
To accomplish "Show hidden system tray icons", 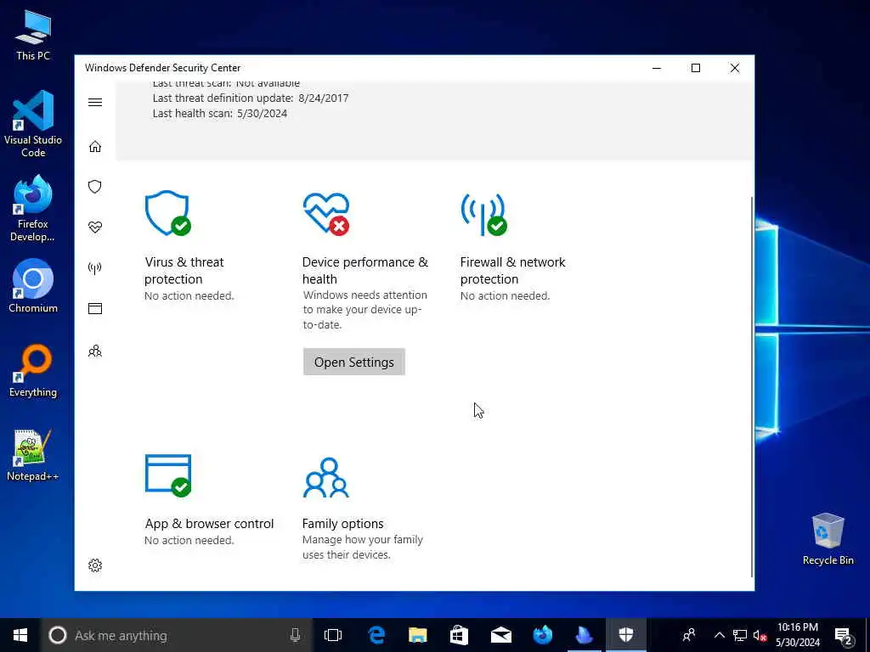I will [x=719, y=635].
